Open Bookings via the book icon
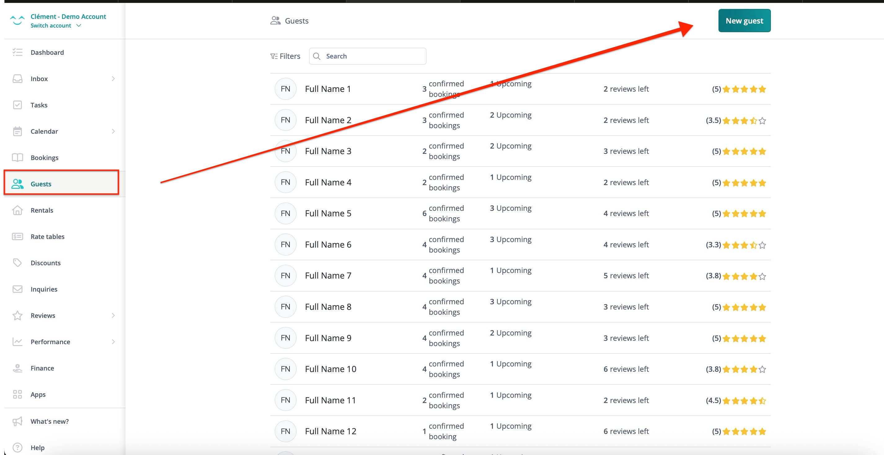884x455 pixels. pos(17,157)
